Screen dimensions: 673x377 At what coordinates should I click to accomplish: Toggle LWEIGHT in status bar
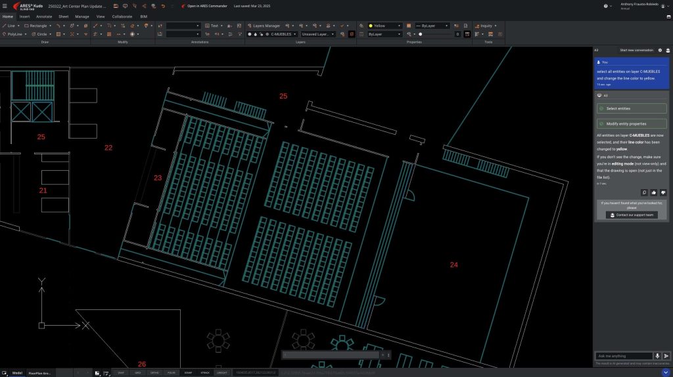click(x=222, y=372)
